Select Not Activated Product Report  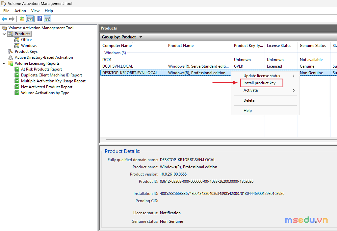tap(47, 87)
